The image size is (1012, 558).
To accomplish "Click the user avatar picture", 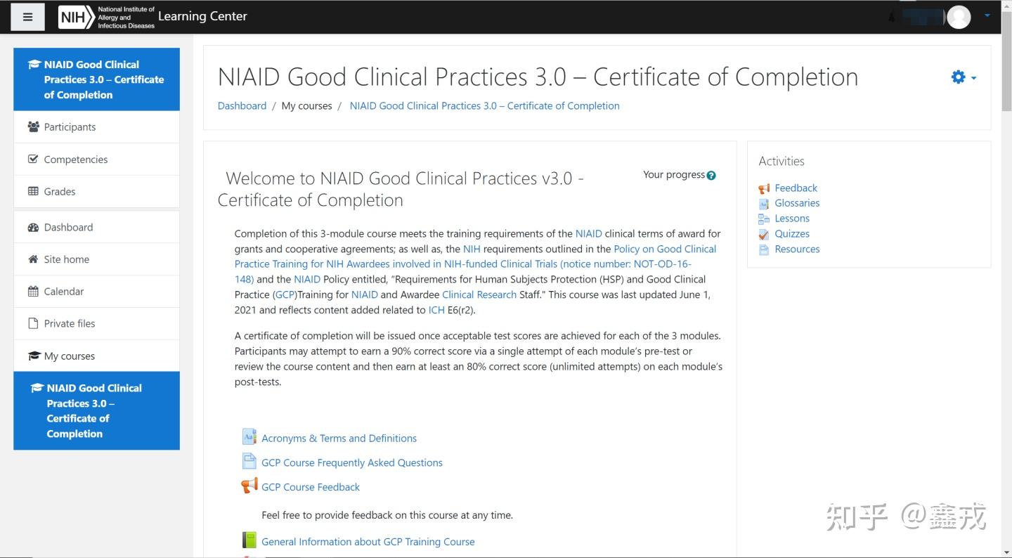I will coord(959,17).
